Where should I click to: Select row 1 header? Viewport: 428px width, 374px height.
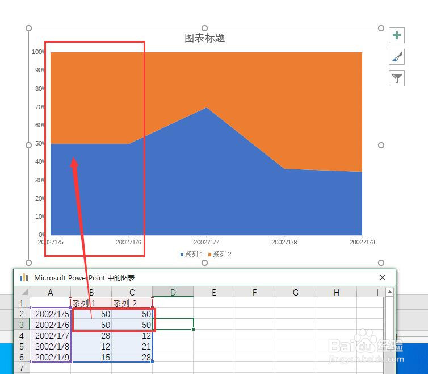pos(22,303)
